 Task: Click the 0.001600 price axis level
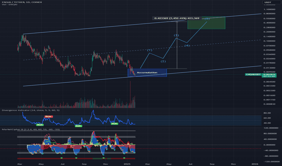pyautogui.click(x=269, y=95)
